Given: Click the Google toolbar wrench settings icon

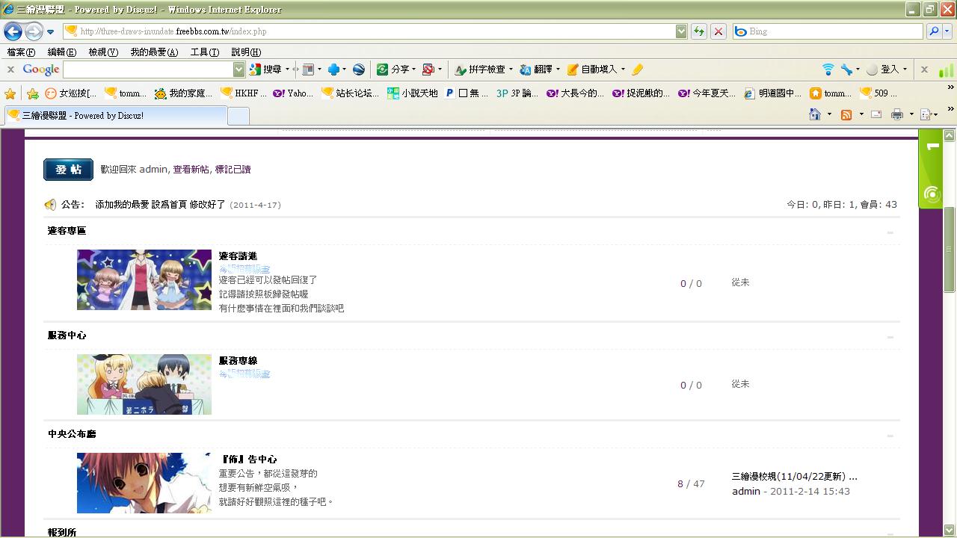Looking at the screenshot, I should click(846, 69).
